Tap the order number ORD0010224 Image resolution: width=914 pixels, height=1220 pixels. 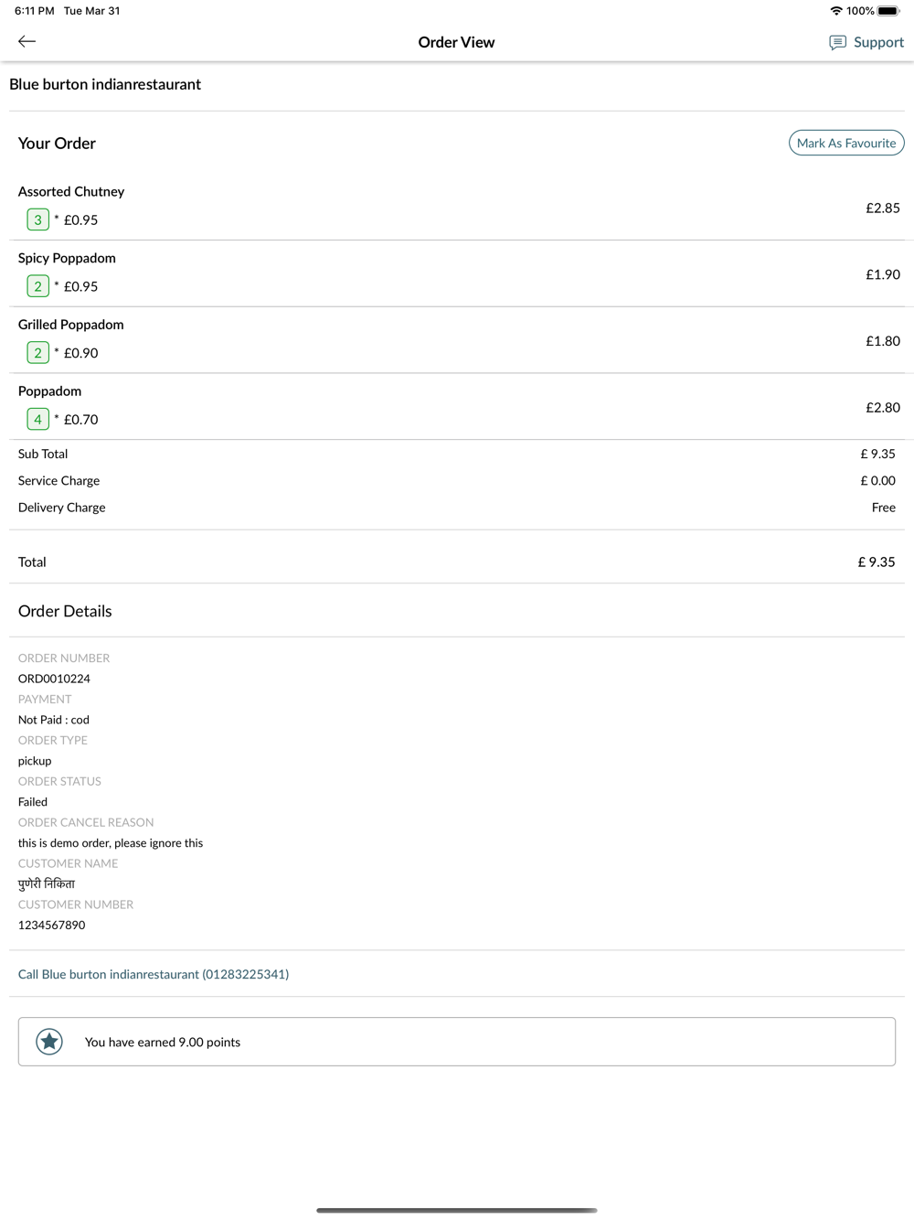[54, 679]
